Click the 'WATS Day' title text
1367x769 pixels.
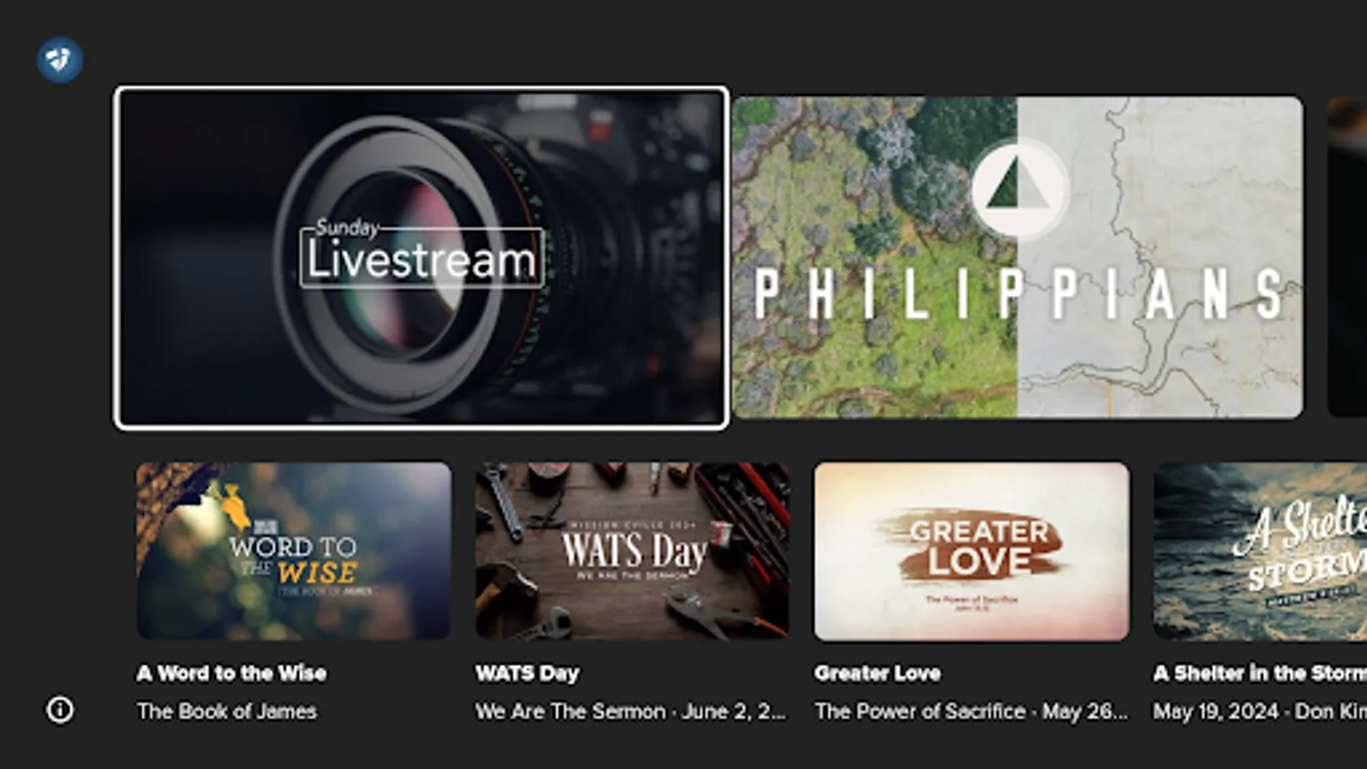(x=527, y=673)
